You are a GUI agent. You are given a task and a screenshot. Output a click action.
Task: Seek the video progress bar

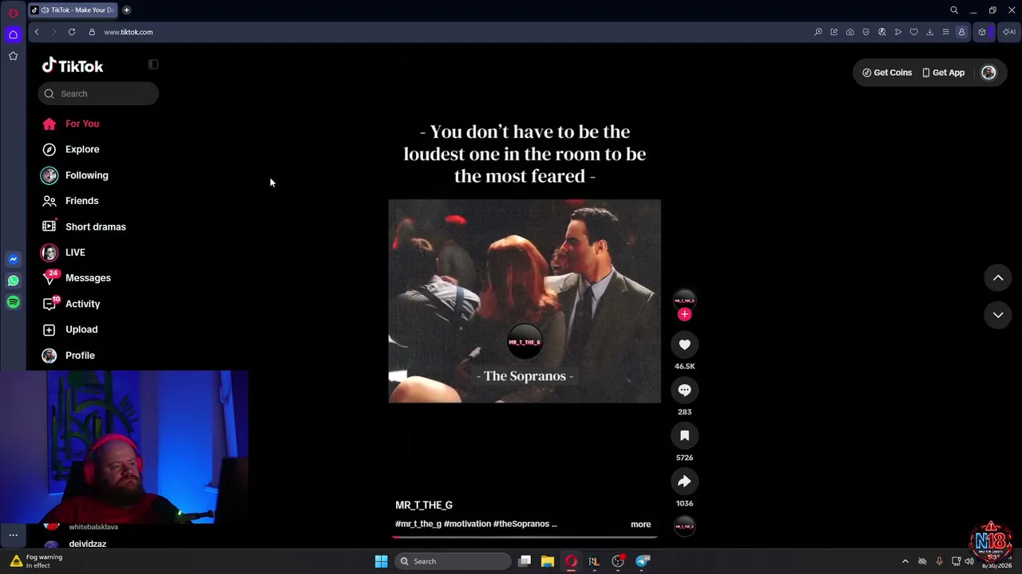pyautogui.click(x=525, y=537)
